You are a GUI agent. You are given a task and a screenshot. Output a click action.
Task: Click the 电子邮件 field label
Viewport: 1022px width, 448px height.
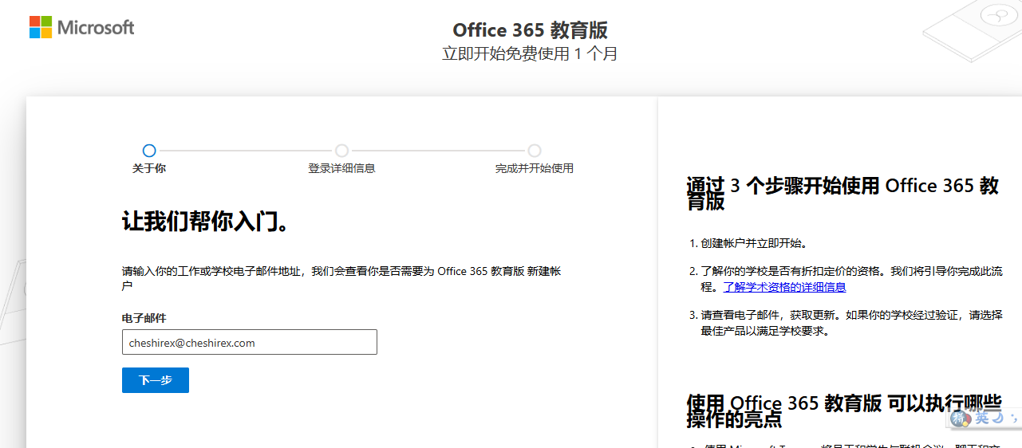click(144, 318)
